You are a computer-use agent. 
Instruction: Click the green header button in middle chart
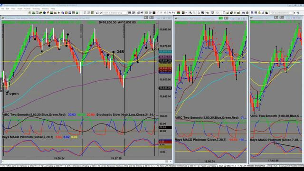[x=220, y=18]
